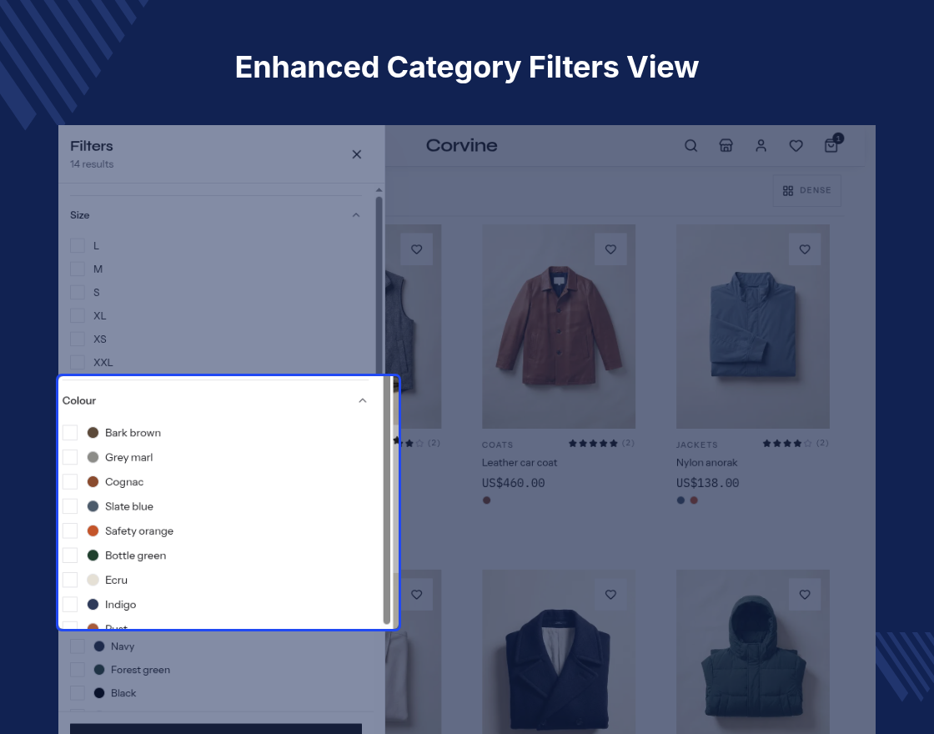Check the M size checkbox
This screenshot has width=934, height=734.
pos(78,269)
